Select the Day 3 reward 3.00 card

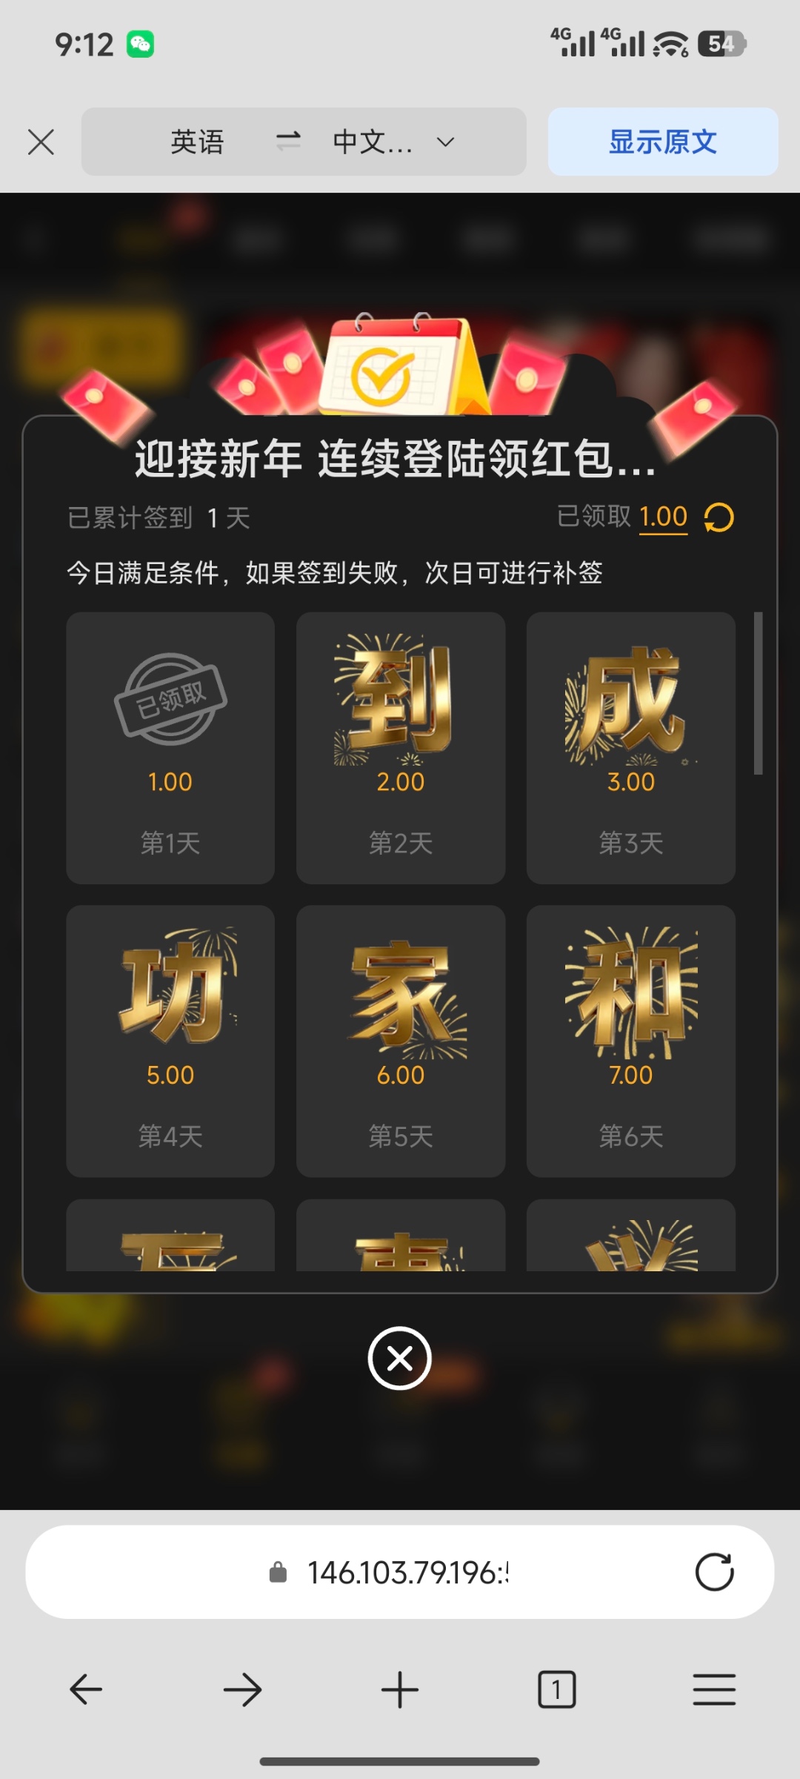[x=631, y=747]
